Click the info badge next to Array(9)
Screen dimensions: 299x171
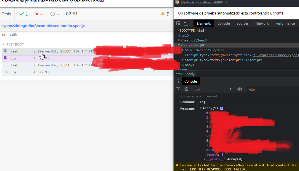[x=221, y=108]
